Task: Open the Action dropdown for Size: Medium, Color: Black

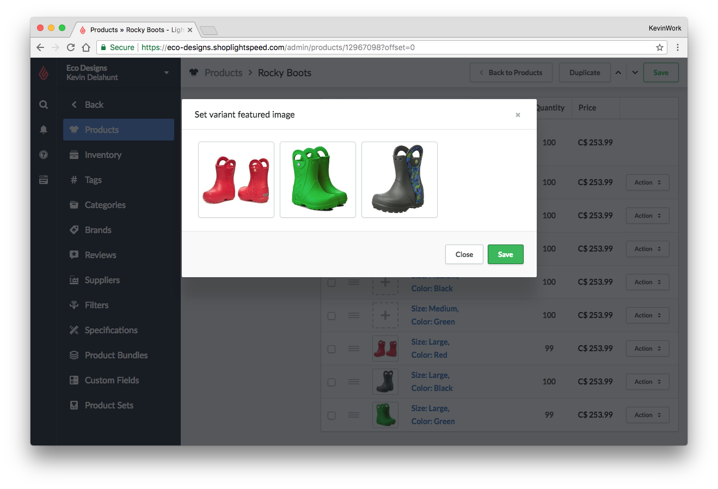Action: (x=647, y=282)
